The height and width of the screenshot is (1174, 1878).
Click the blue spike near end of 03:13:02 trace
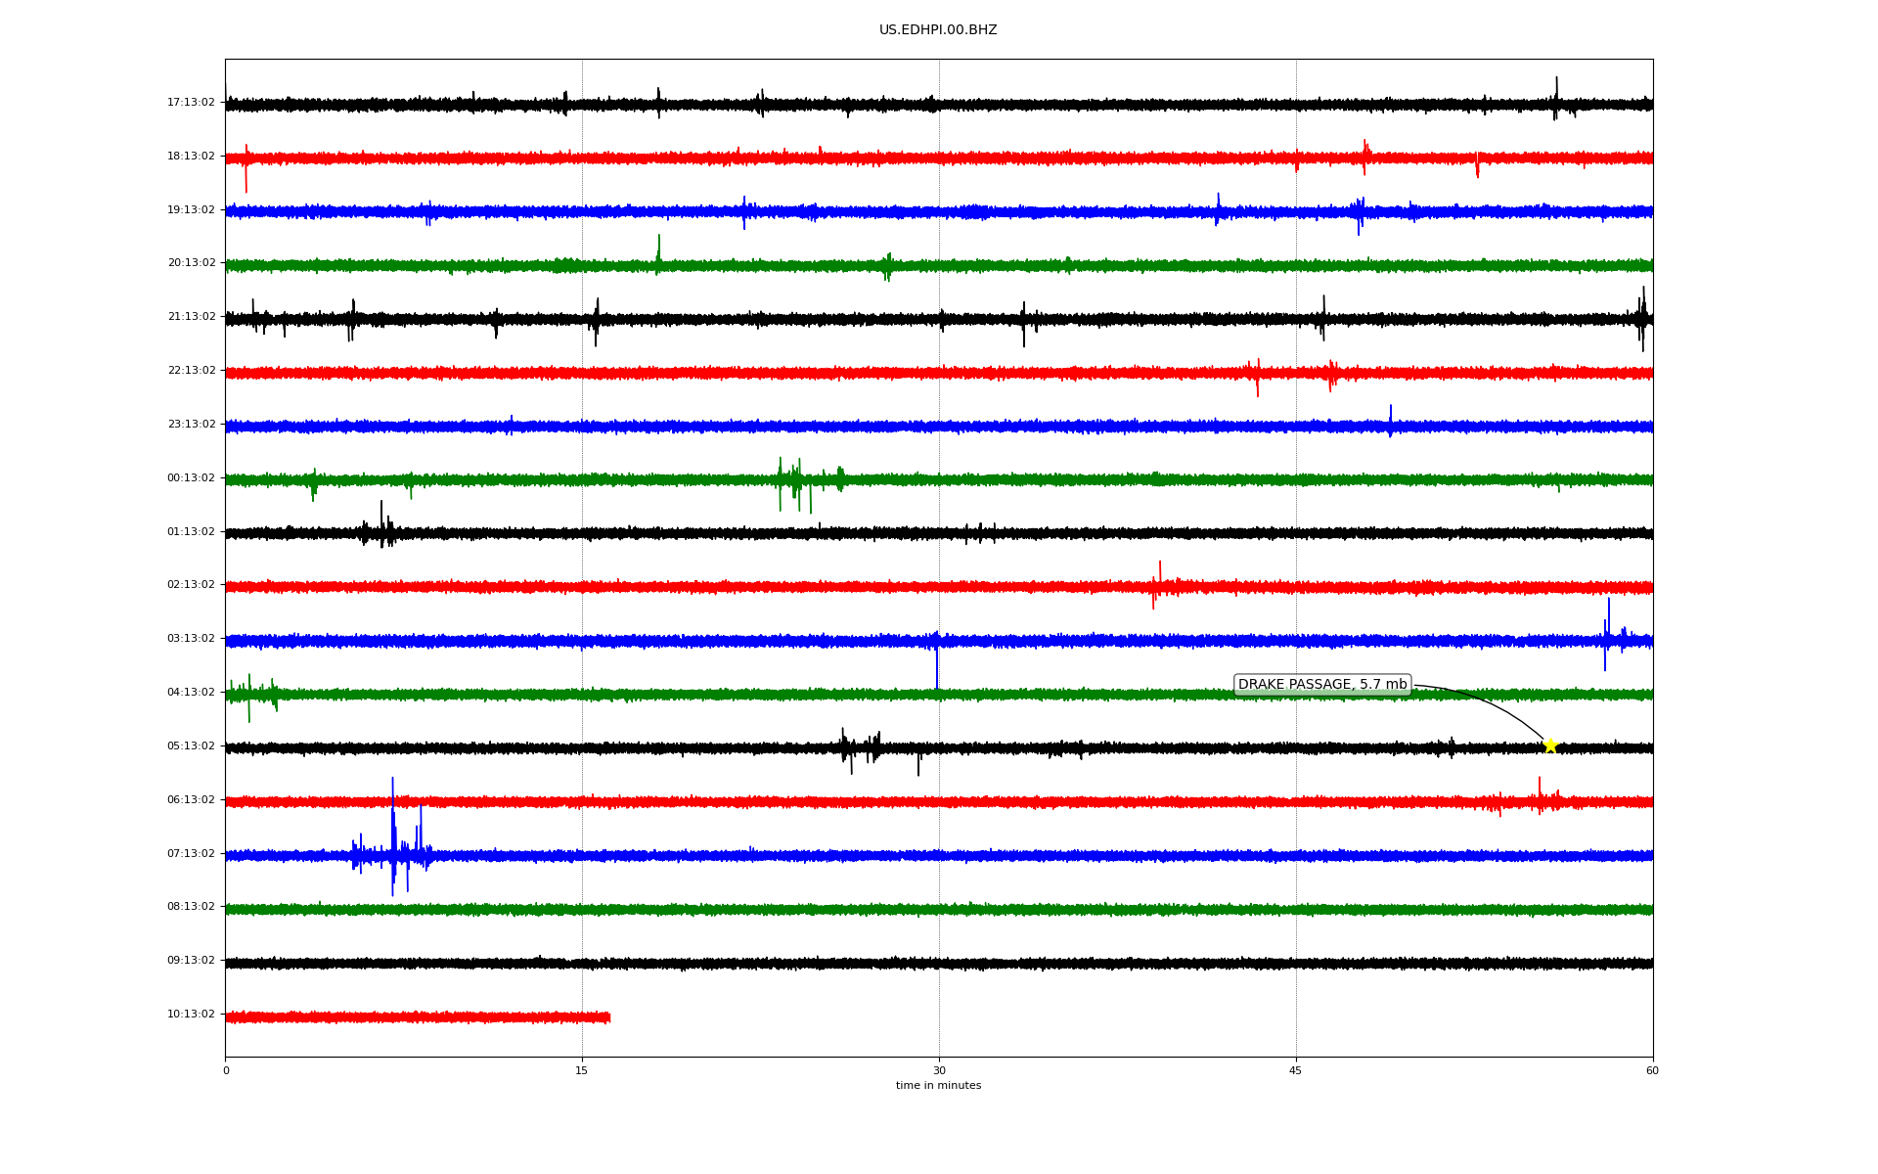[1607, 634]
